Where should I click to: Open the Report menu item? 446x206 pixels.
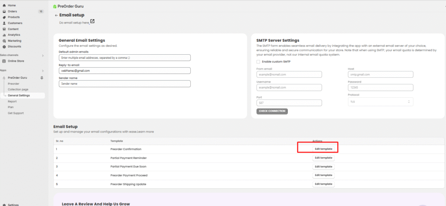pyautogui.click(x=12, y=101)
